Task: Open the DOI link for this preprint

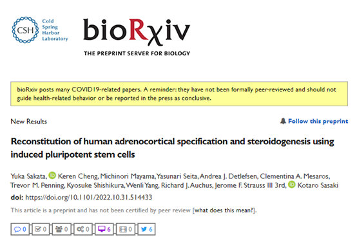Action: [88, 197]
